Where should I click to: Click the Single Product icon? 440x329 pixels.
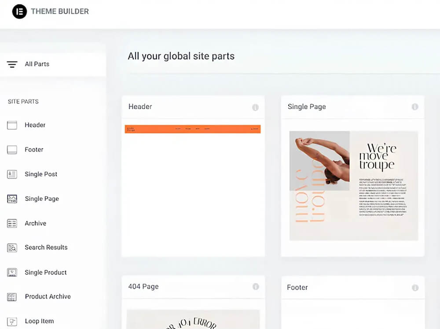tap(12, 272)
